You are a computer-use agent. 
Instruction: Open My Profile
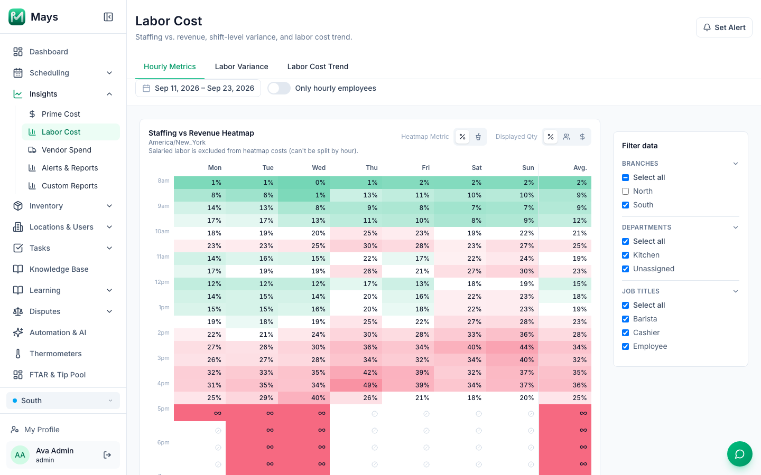coord(63,430)
